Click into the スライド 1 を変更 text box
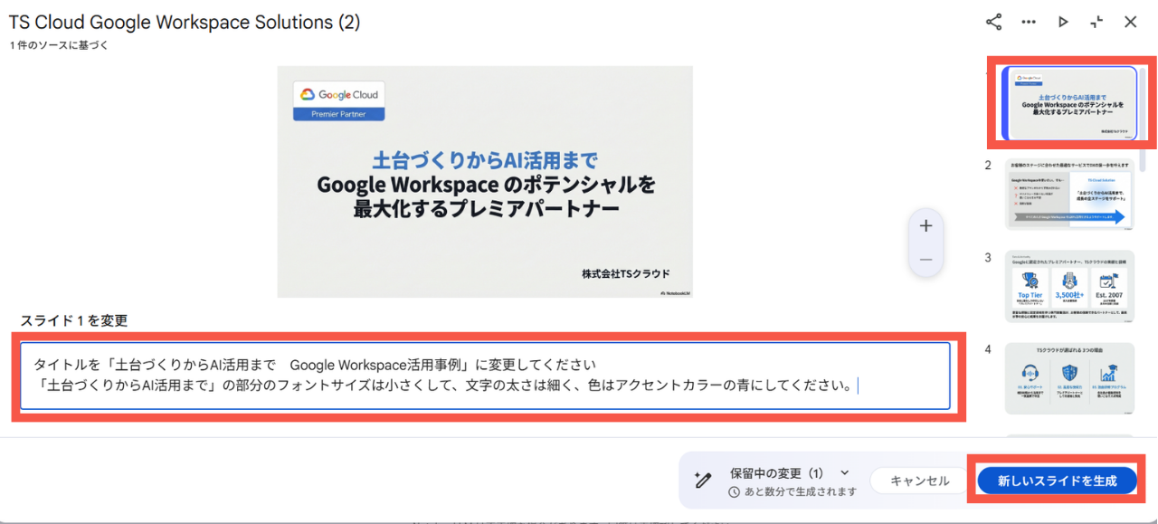1158x524 pixels. [485, 376]
